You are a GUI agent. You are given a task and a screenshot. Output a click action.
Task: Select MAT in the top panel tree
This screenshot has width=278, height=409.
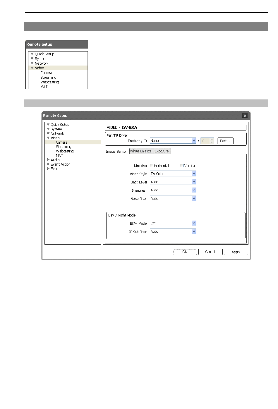(44, 87)
